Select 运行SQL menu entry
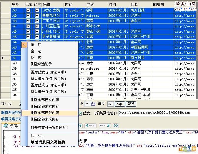 point(49,136)
